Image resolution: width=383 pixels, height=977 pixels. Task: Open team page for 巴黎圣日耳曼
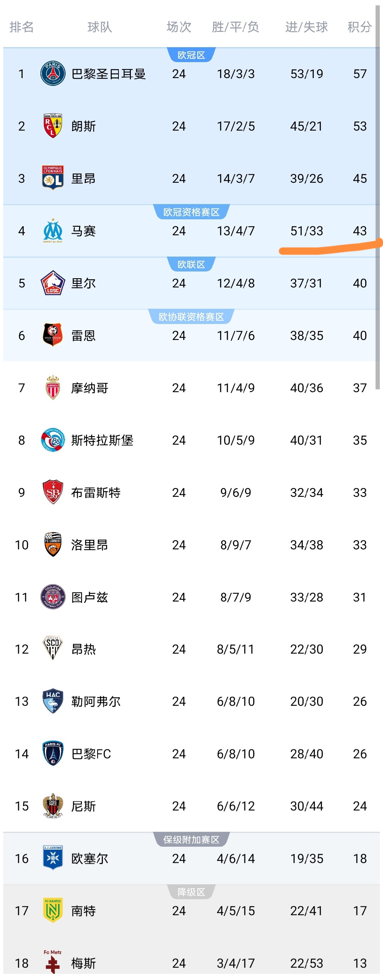tap(109, 73)
